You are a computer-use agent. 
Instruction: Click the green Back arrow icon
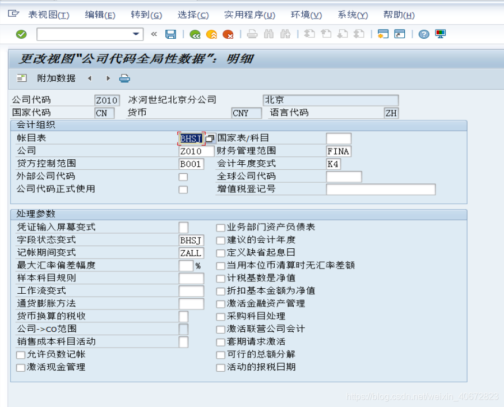tap(195, 34)
